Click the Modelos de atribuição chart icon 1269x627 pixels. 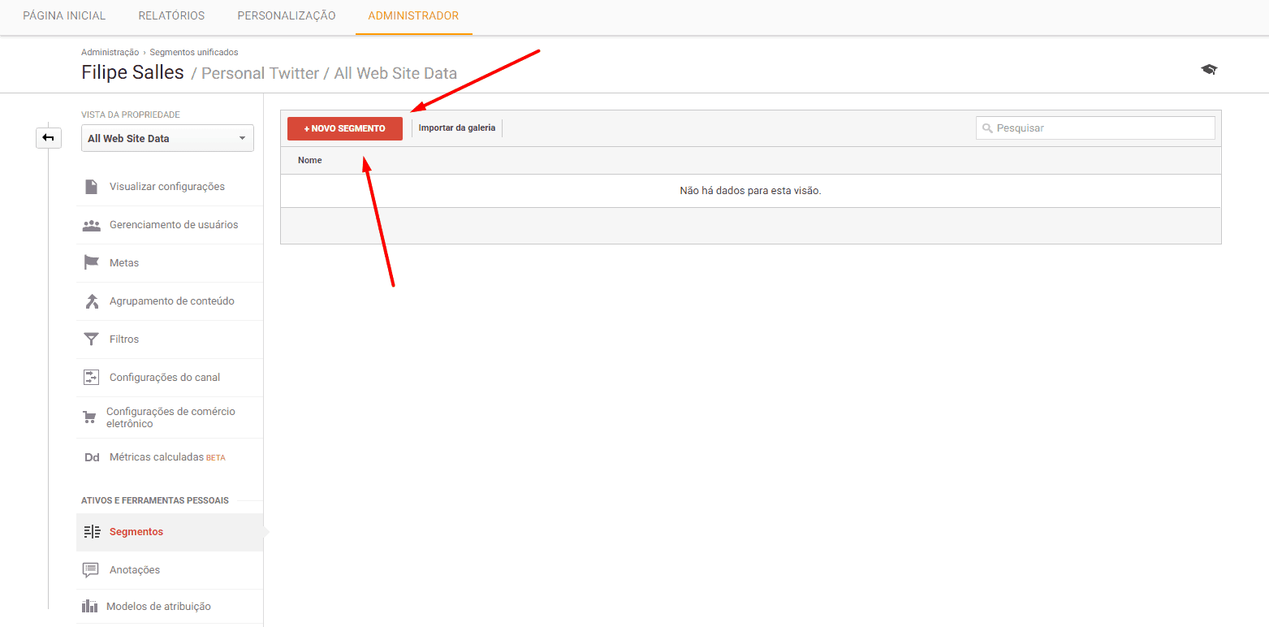(90, 606)
